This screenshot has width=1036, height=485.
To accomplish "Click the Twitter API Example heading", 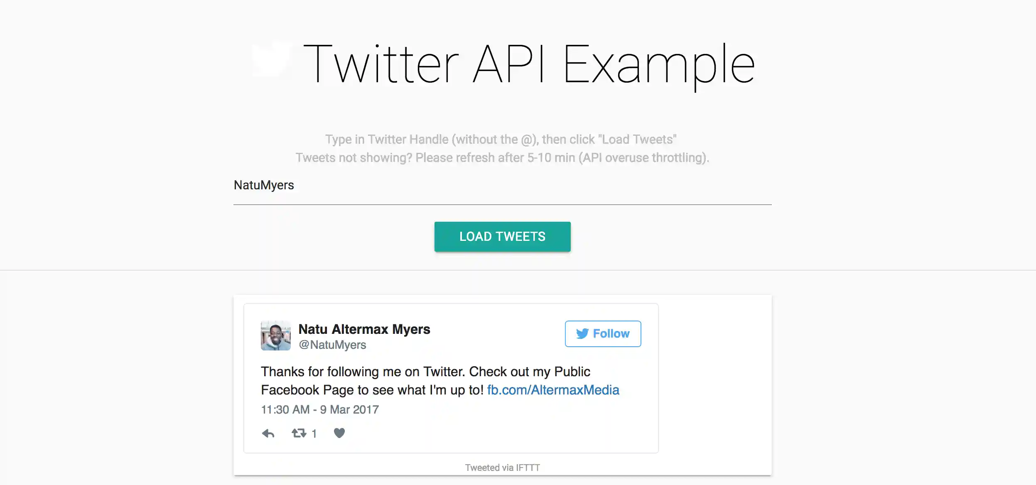I will tap(528, 64).
